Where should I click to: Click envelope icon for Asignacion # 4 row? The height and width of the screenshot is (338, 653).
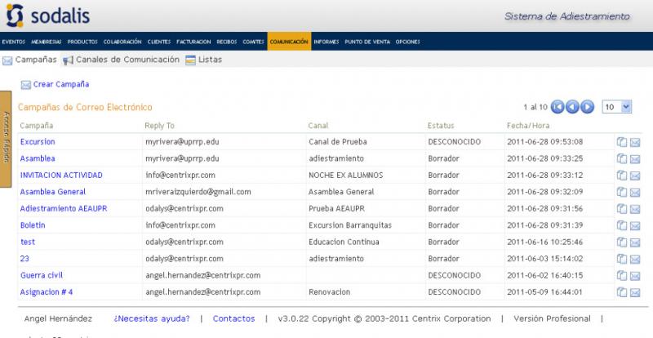click(635, 292)
